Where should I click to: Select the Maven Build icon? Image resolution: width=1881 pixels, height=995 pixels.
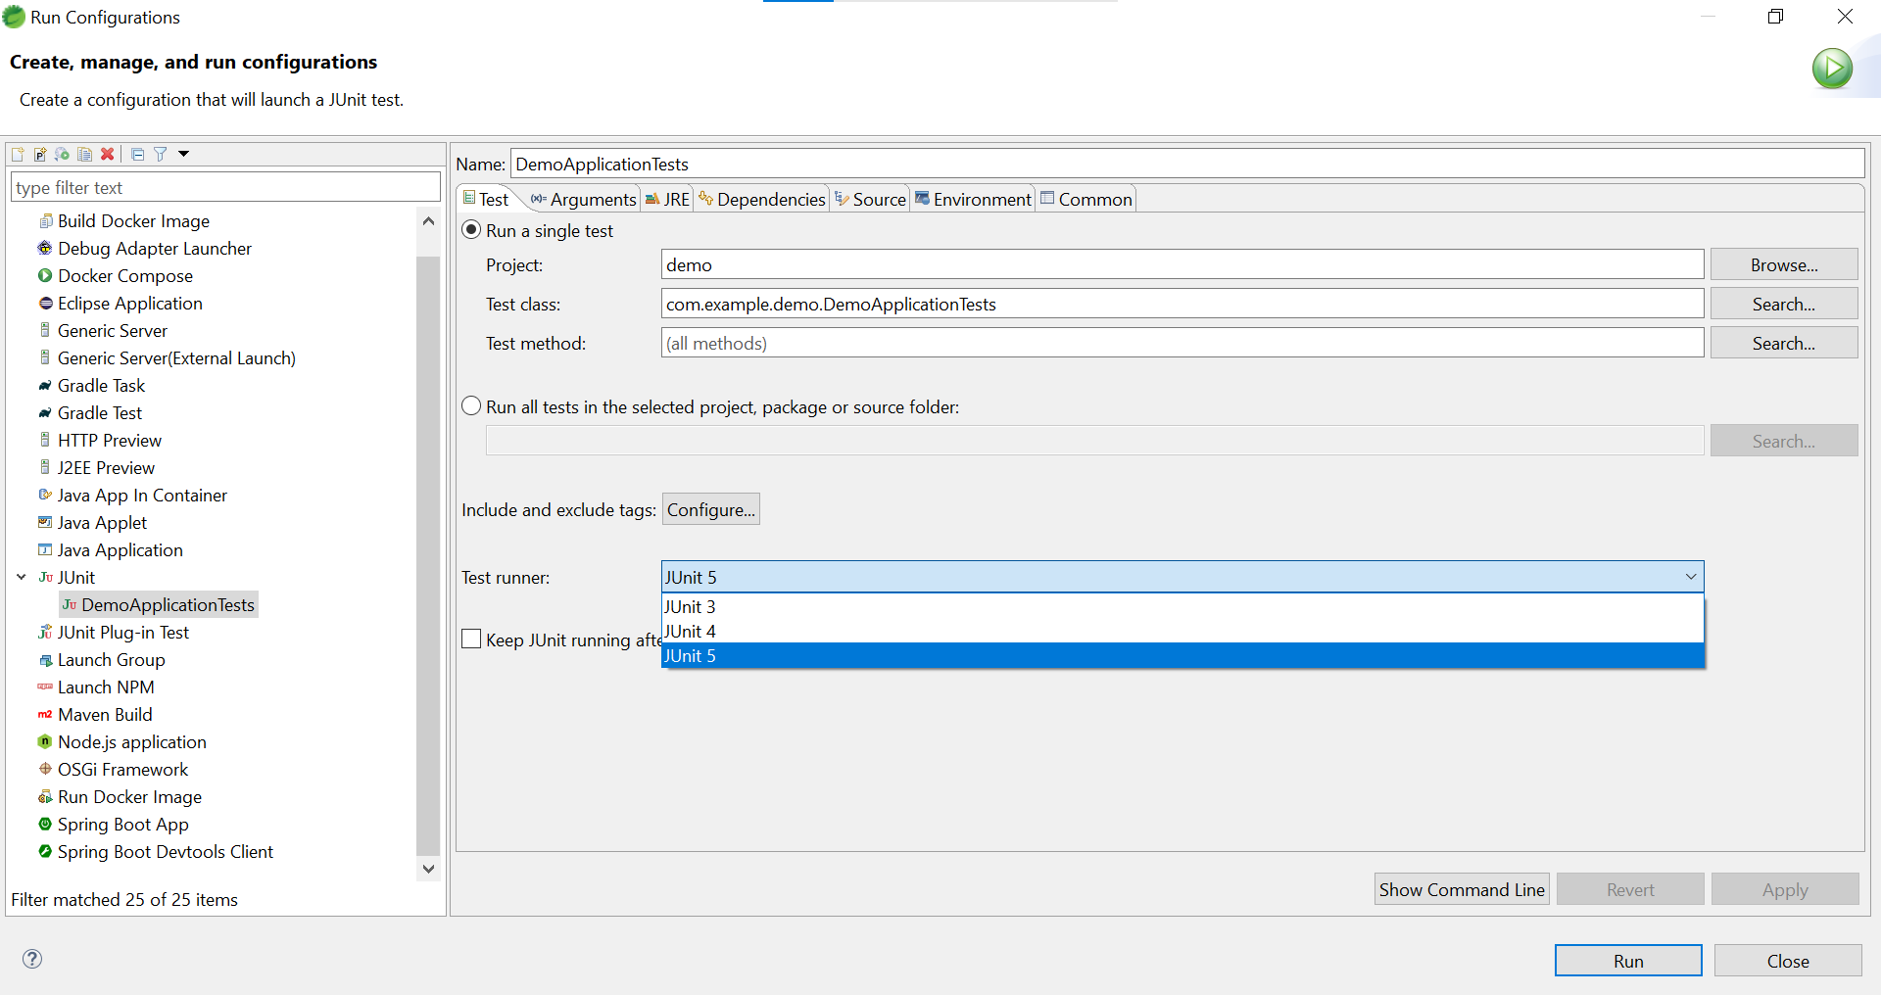[45, 714]
